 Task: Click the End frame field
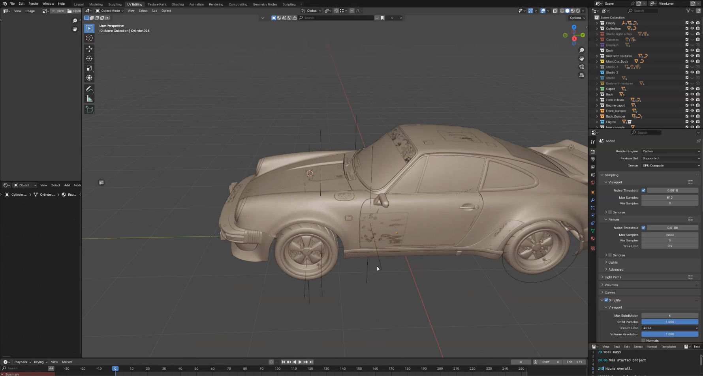coord(575,362)
